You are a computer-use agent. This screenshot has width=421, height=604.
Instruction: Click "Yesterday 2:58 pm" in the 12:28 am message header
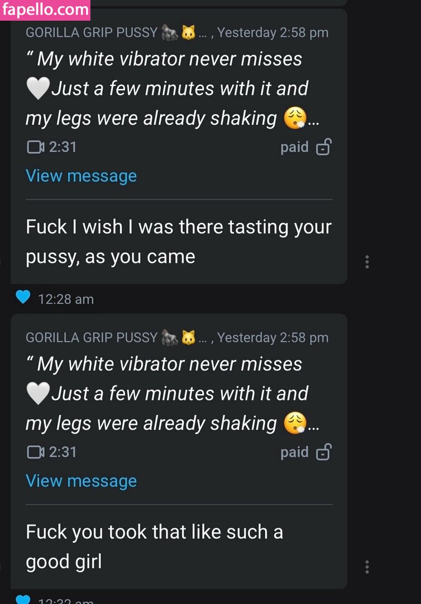click(x=272, y=32)
